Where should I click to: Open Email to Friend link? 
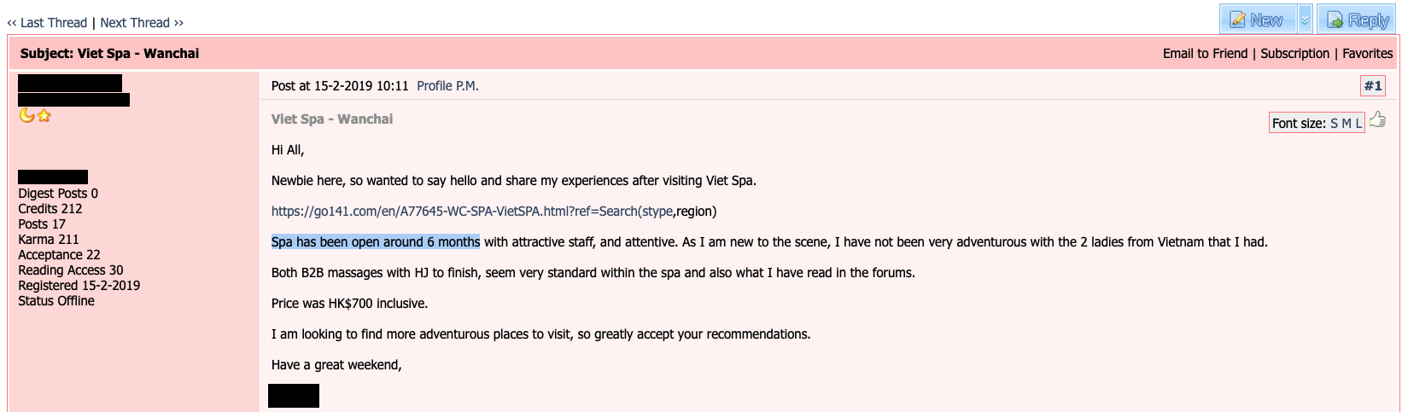[1205, 54]
